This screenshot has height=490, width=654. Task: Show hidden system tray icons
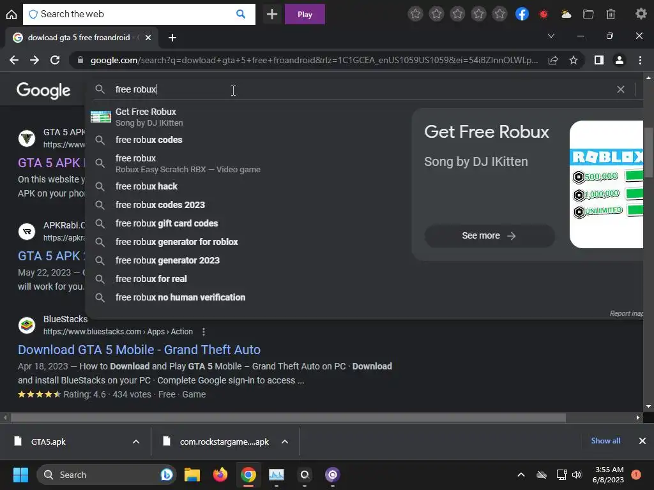tap(521, 475)
